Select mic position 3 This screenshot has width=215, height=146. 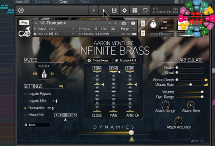click(66, 115)
